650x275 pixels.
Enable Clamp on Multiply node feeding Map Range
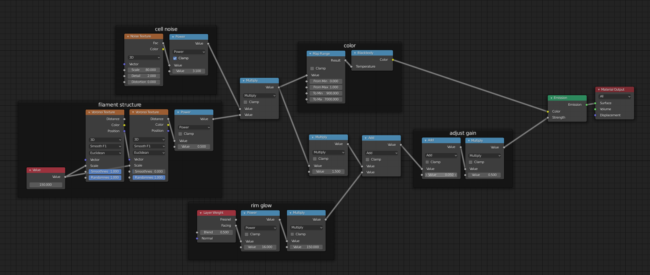click(x=246, y=102)
